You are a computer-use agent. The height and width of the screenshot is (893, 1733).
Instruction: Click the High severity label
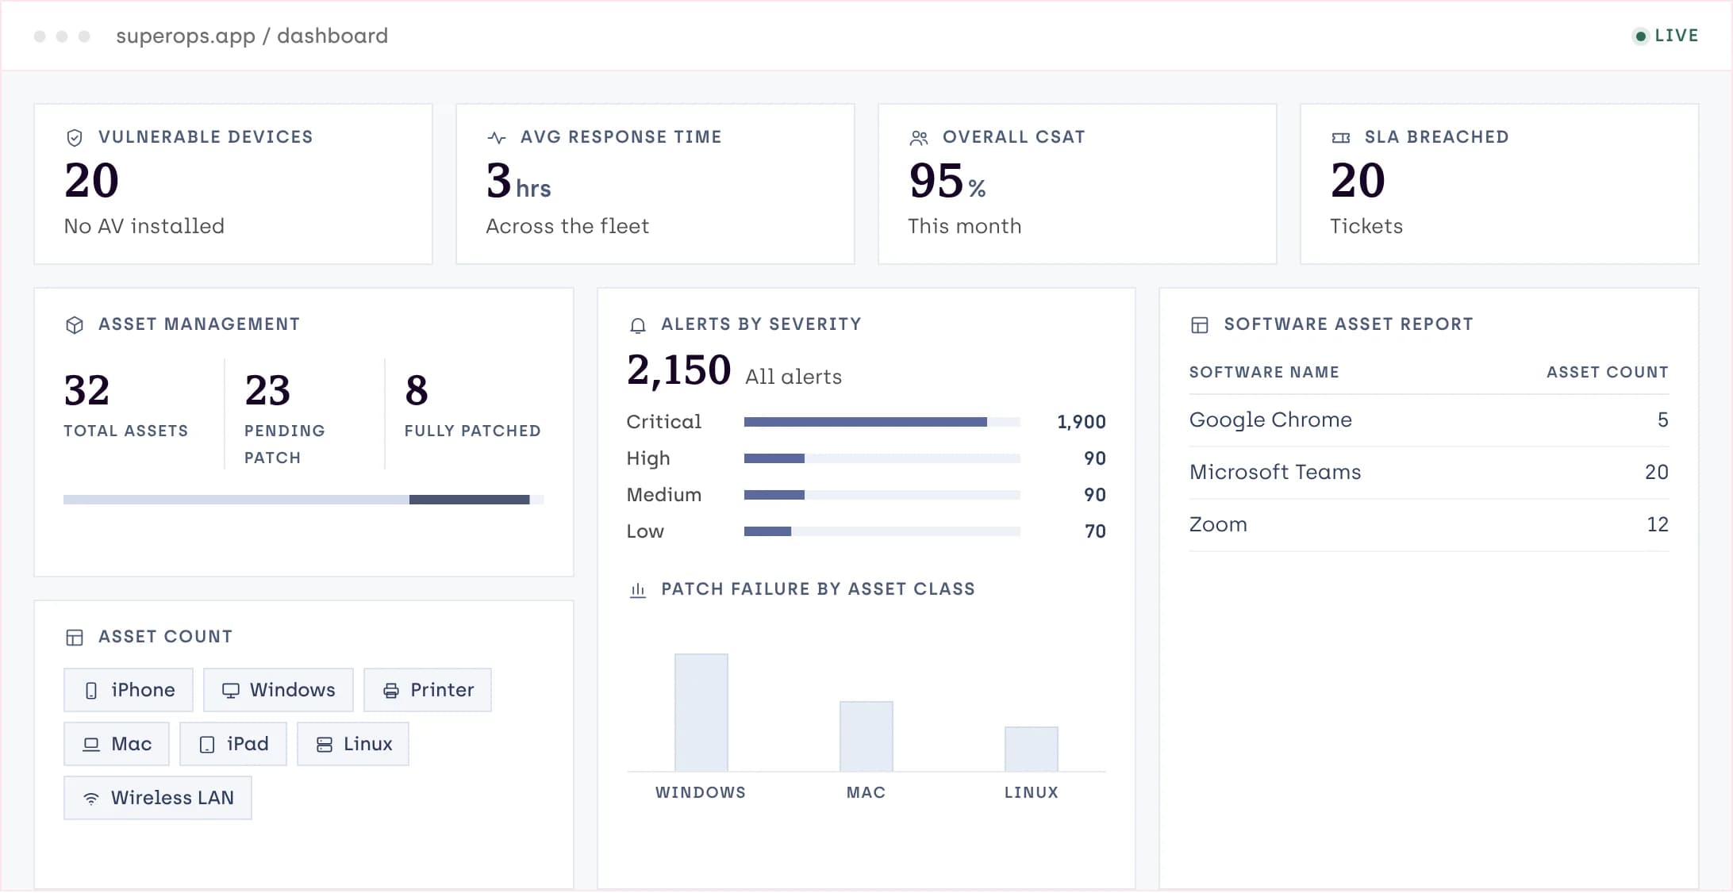pyautogui.click(x=648, y=458)
